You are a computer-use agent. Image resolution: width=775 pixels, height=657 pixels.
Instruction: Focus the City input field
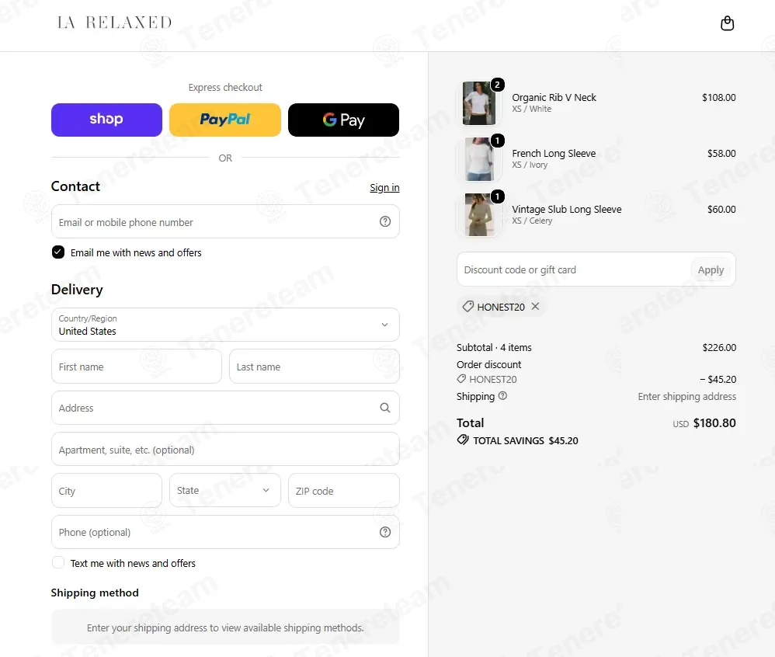pos(106,490)
